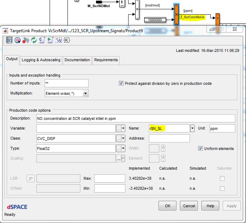Image resolution: width=246 pixels, height=223 pixels.
Task: Uncheck the Uniform elements checkbox
Action: 200,149
